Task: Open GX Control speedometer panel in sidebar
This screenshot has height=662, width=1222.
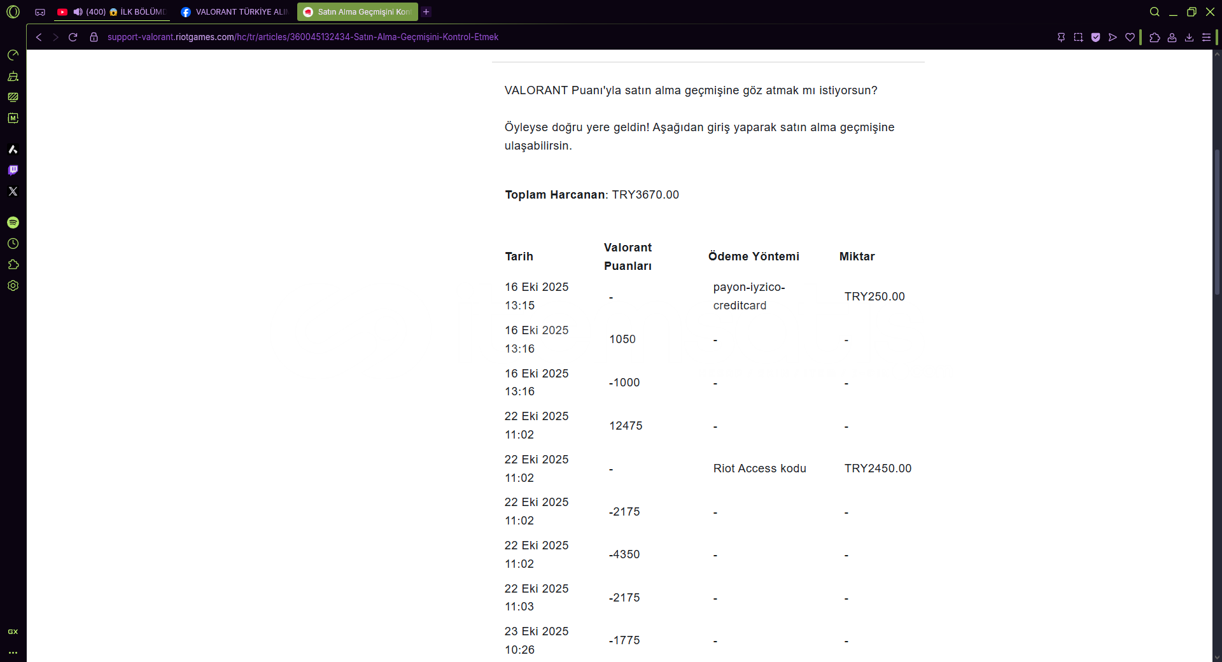Action: 13,55
